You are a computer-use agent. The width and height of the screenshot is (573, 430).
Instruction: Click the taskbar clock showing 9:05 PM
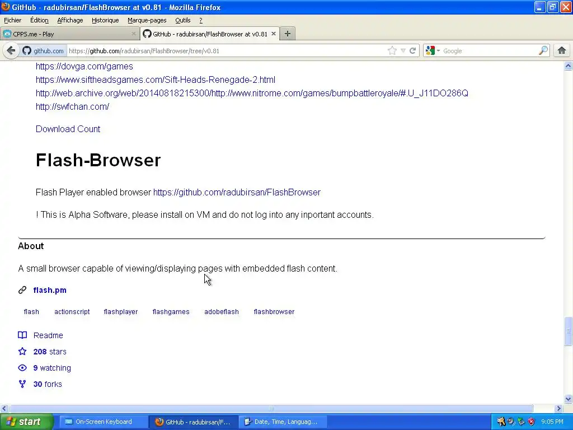(552, 422)
